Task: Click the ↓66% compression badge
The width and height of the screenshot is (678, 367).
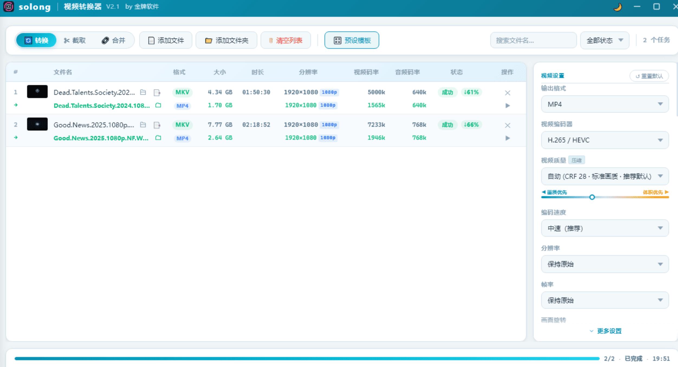Action: (x=471, y=125)
